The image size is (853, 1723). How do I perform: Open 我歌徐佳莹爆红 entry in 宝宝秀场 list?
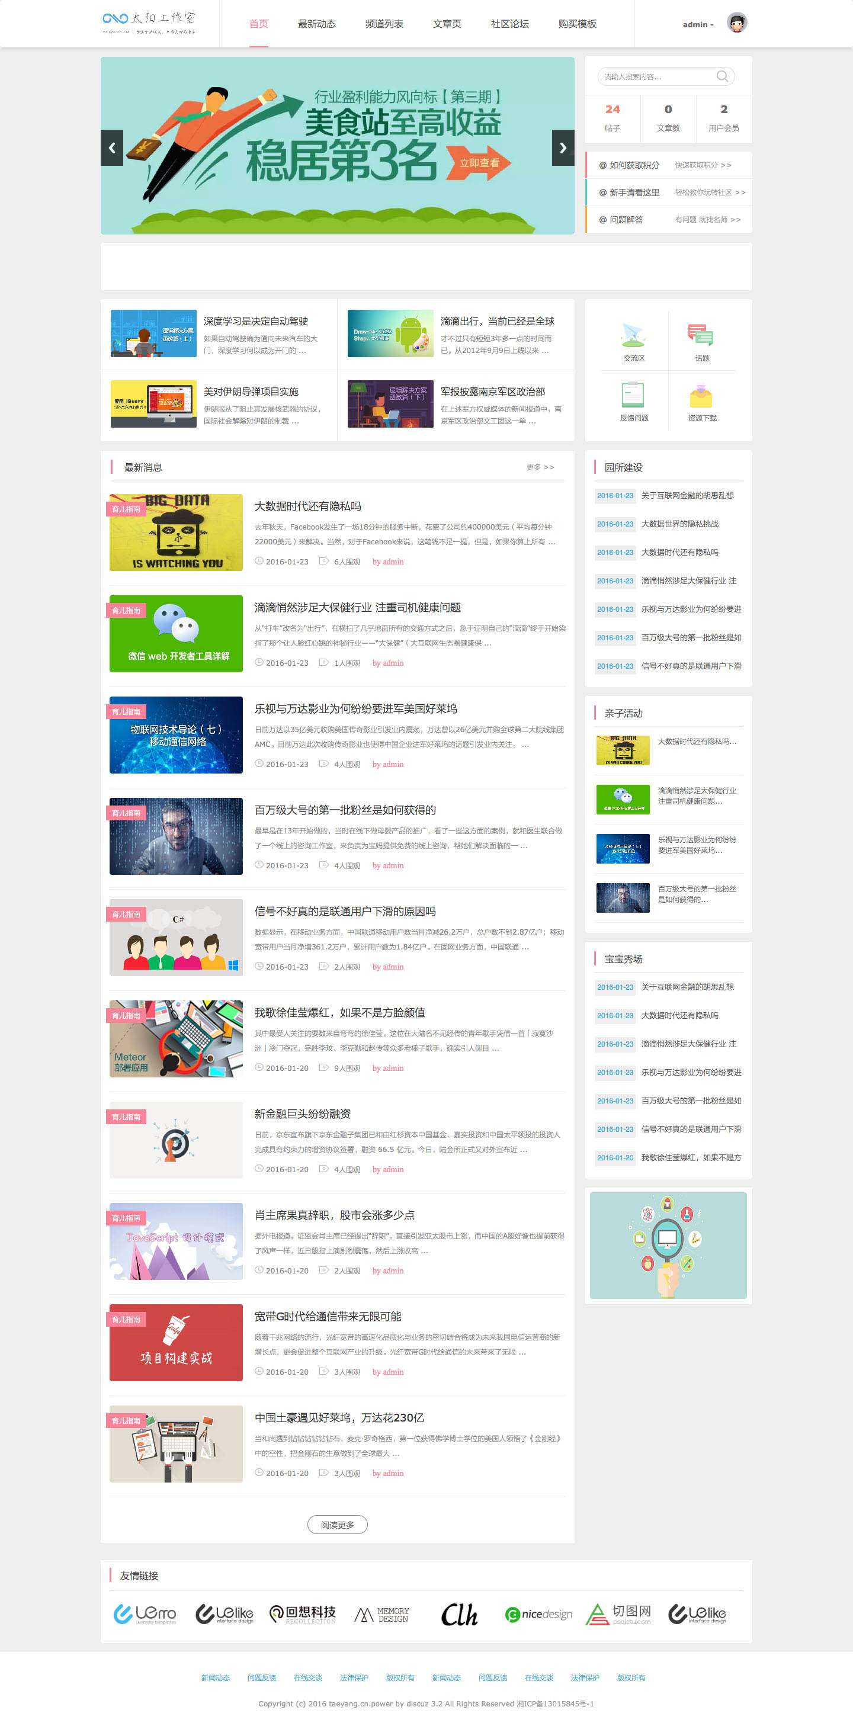point(691,1158)
